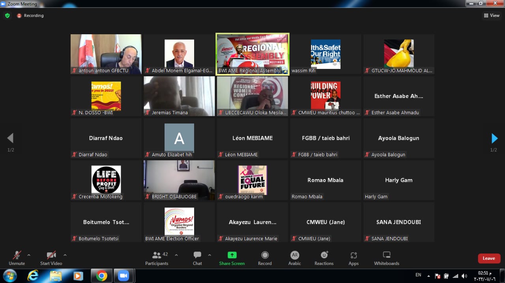
Task: Select the BWI AME Regional Assembly video tile
Action: click(x=252, y=54)
